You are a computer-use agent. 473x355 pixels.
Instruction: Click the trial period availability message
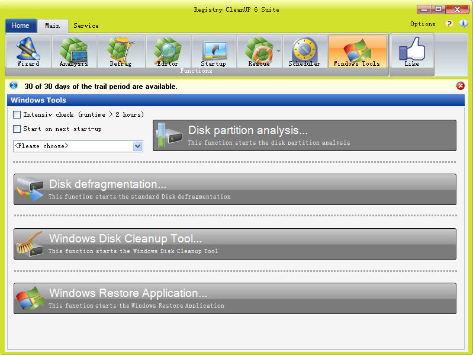pyautogui.click(x=101, y=87)
